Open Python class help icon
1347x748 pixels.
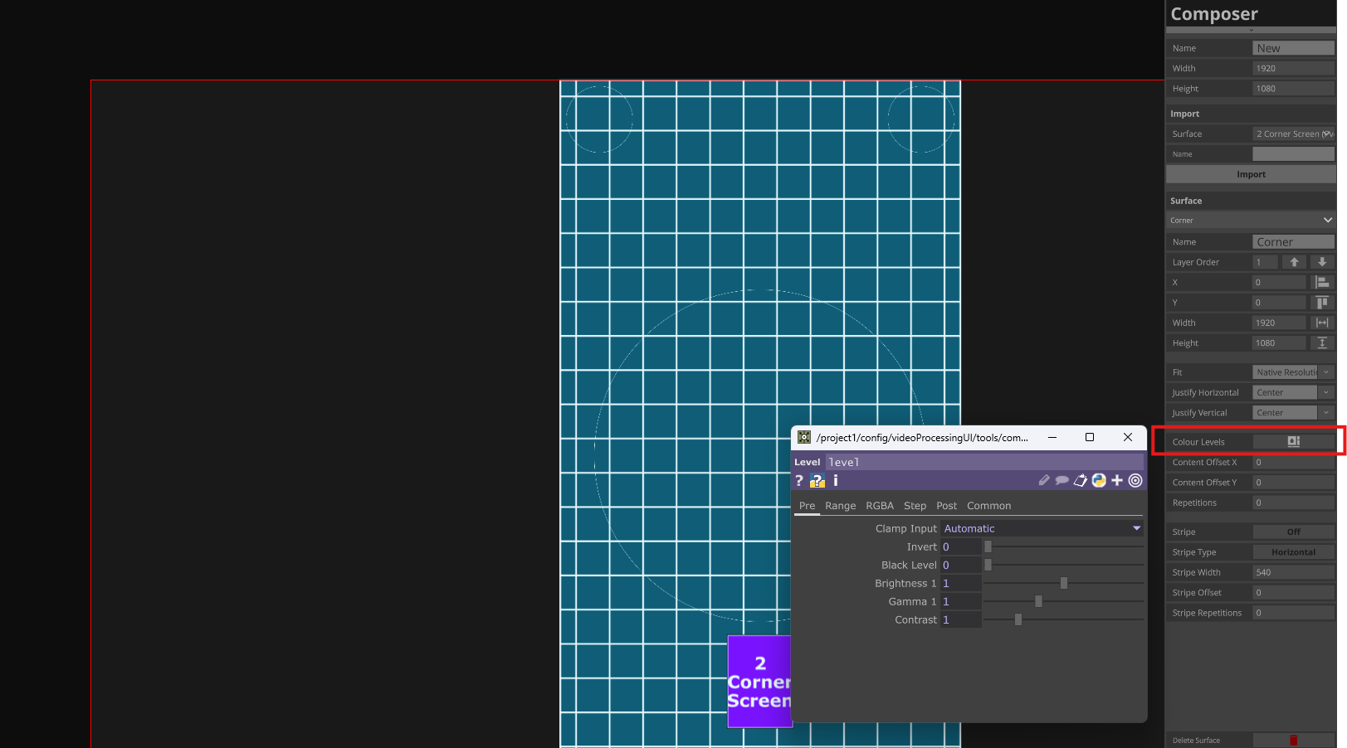click(x=1099, y=480)
